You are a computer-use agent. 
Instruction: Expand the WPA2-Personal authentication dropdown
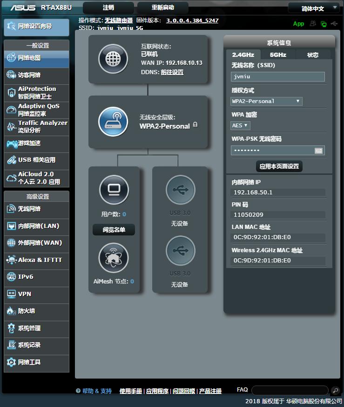pyautogui.click(x=266, y=101)
